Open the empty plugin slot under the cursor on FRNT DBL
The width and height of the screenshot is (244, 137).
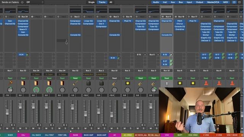tap(62, 41)
